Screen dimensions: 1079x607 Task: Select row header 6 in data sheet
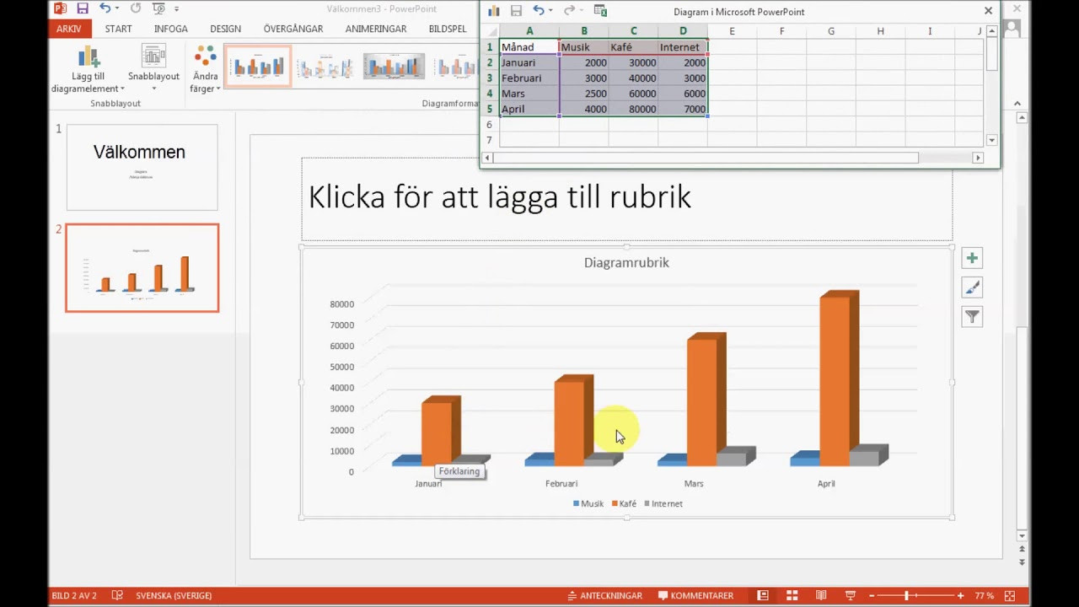(x=489, y=125)
